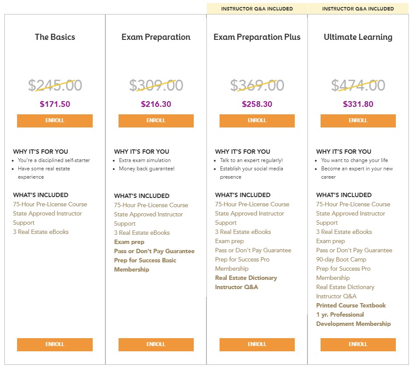The image size is (412, 371).
Task: Click top ENROLL button under Ultimate Learning
Action: pos(358,121)
